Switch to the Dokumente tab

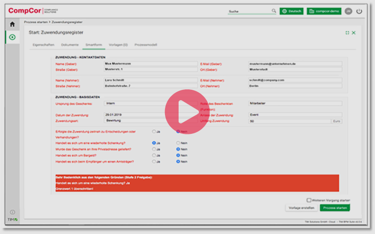click(70, 45)
